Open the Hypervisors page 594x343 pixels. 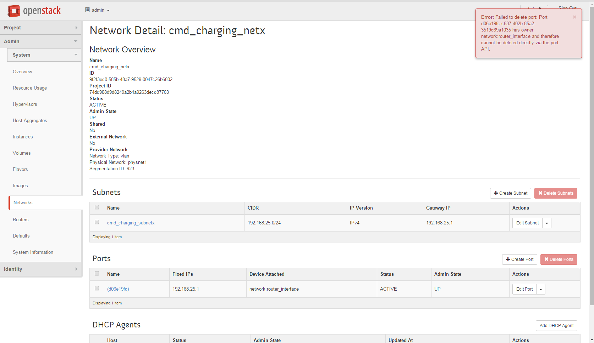tap(25, 104)
